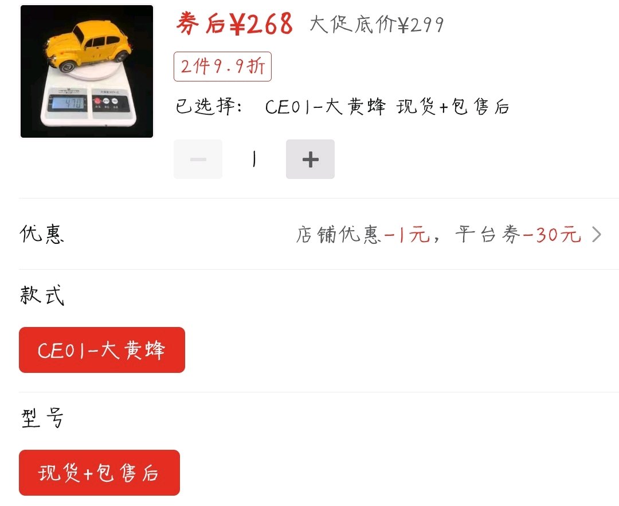
Task: Tap the 大促底价¥299 price text
Action: [x=377, y=25]
